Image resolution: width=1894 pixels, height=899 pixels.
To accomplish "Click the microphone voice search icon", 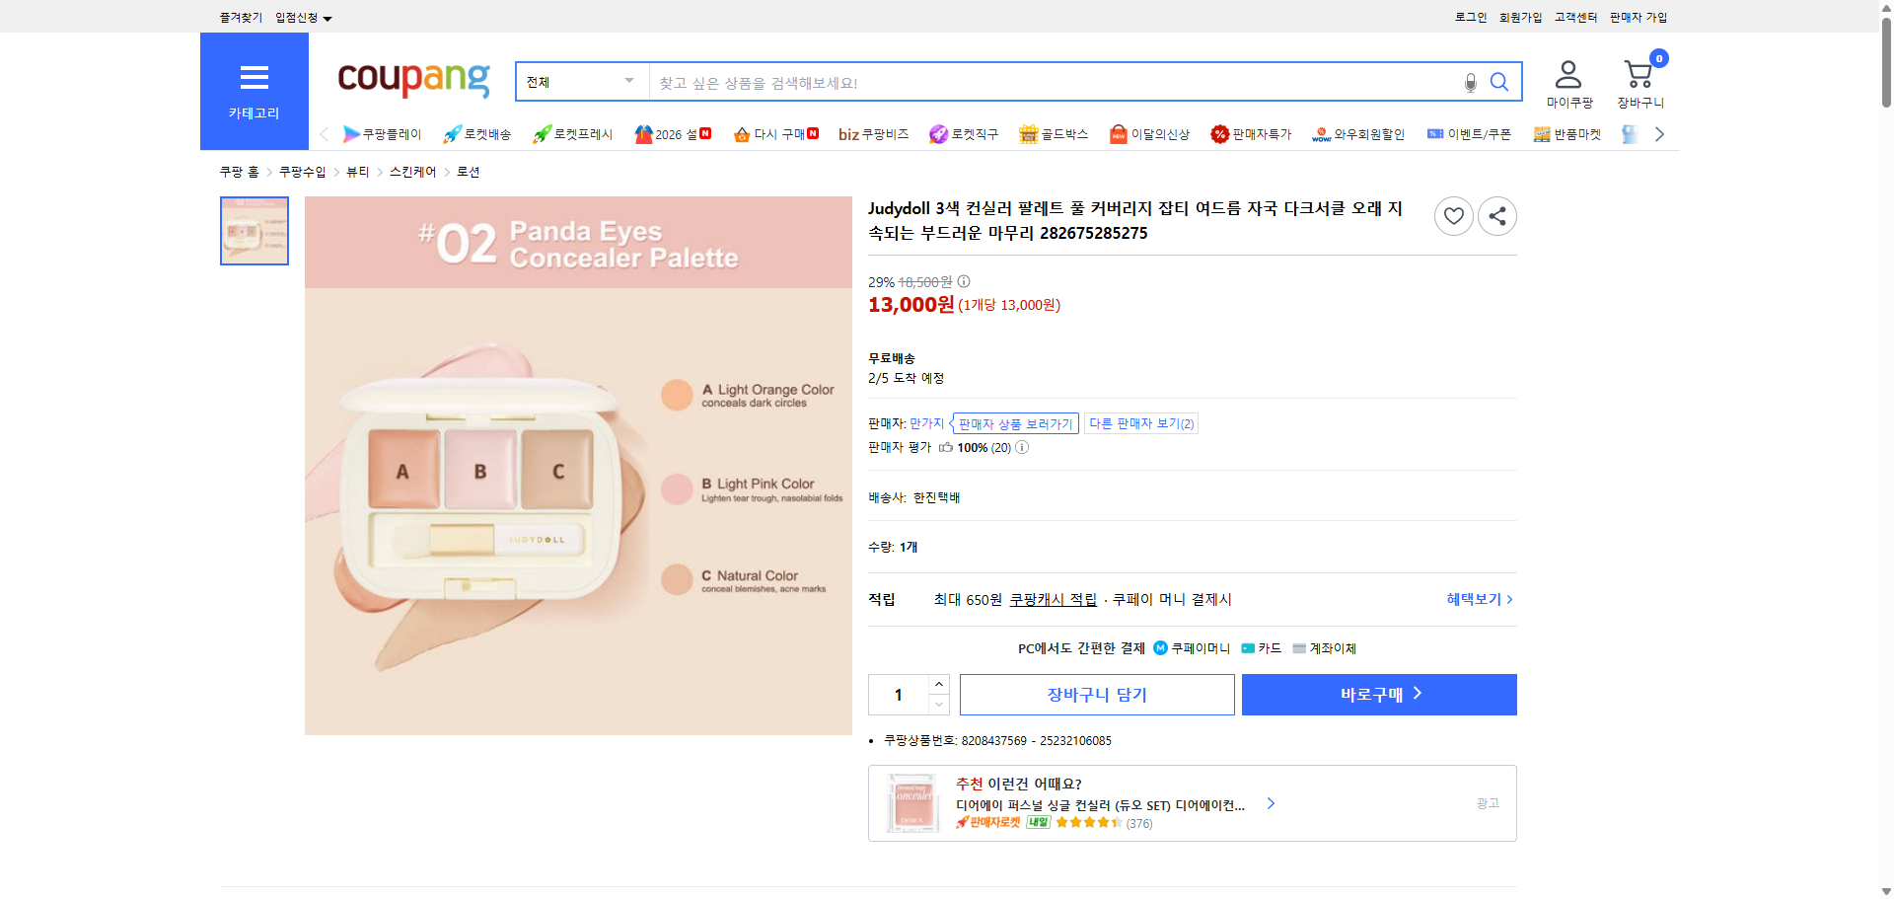I will pyautogui.click(x=1469, y=84).
